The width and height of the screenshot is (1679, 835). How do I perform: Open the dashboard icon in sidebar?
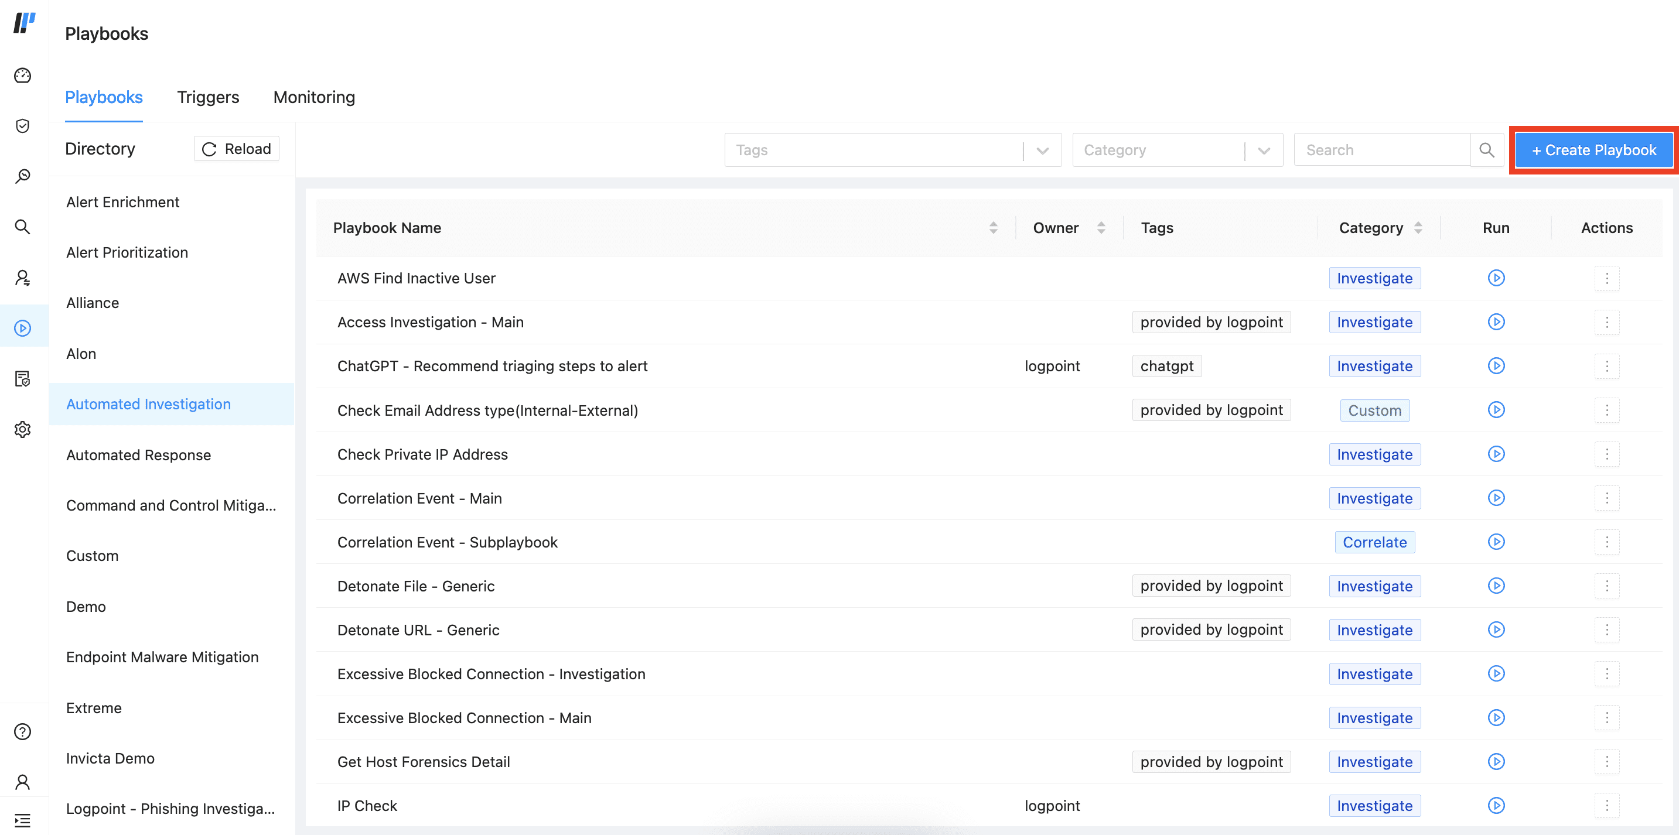pyautogui.click(x=23, y=76)
